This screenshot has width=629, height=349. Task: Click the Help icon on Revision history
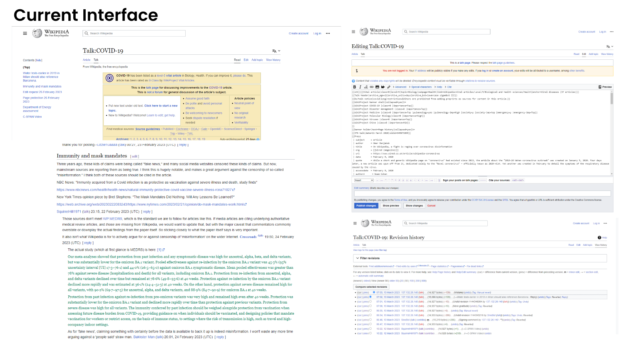pyautogui.click(x=599, y=238)
